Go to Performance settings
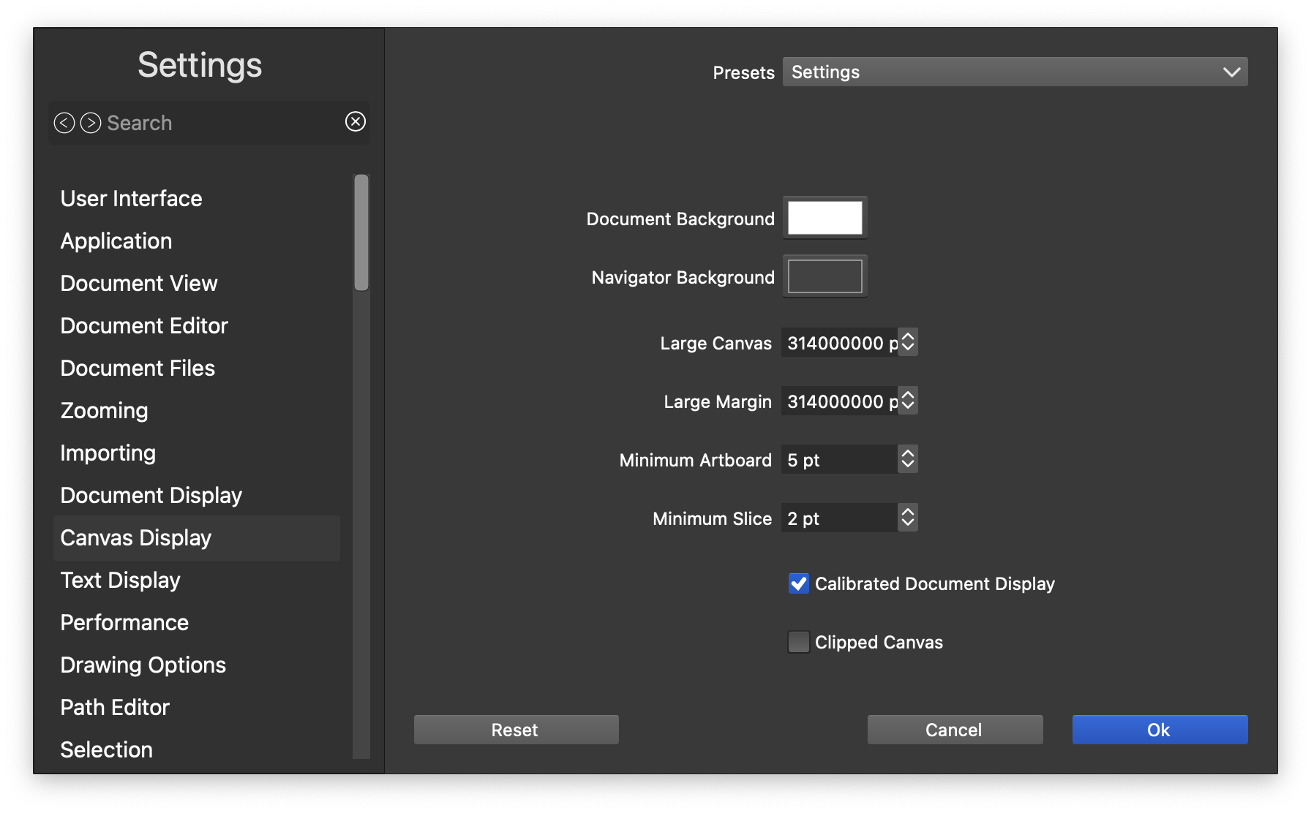 click(124, 623)
